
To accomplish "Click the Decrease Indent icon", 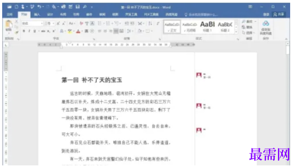I will tap(127, 24).
